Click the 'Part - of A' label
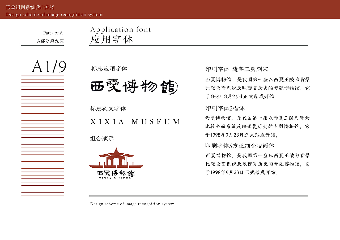This screenshot has width=340, height=240. click(53, 33)
